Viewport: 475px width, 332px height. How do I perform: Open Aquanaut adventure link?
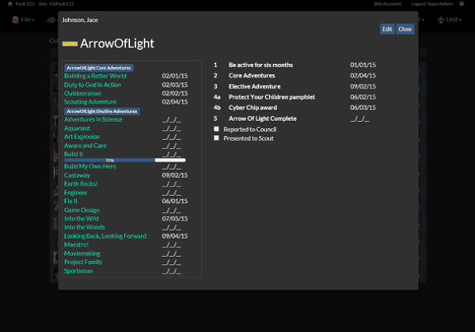(77, 128)
